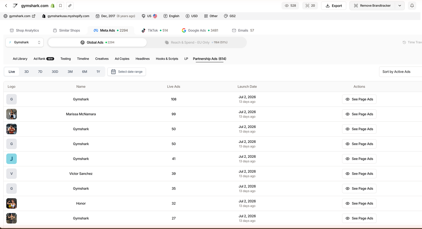The height and width of the screenshot is (229, 422).
Task: Open the Creatives sub-tab
Action: (102, 59)
